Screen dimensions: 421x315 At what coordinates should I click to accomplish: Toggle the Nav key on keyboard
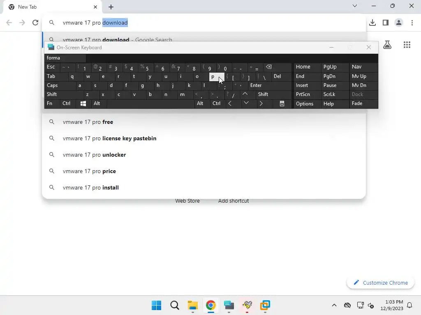pyautogui.click(x=363, y=67)
